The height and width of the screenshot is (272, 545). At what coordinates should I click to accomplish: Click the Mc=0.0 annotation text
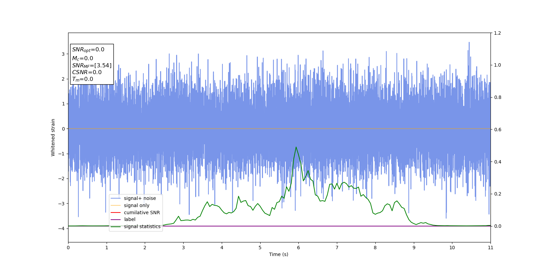(82, 58)
